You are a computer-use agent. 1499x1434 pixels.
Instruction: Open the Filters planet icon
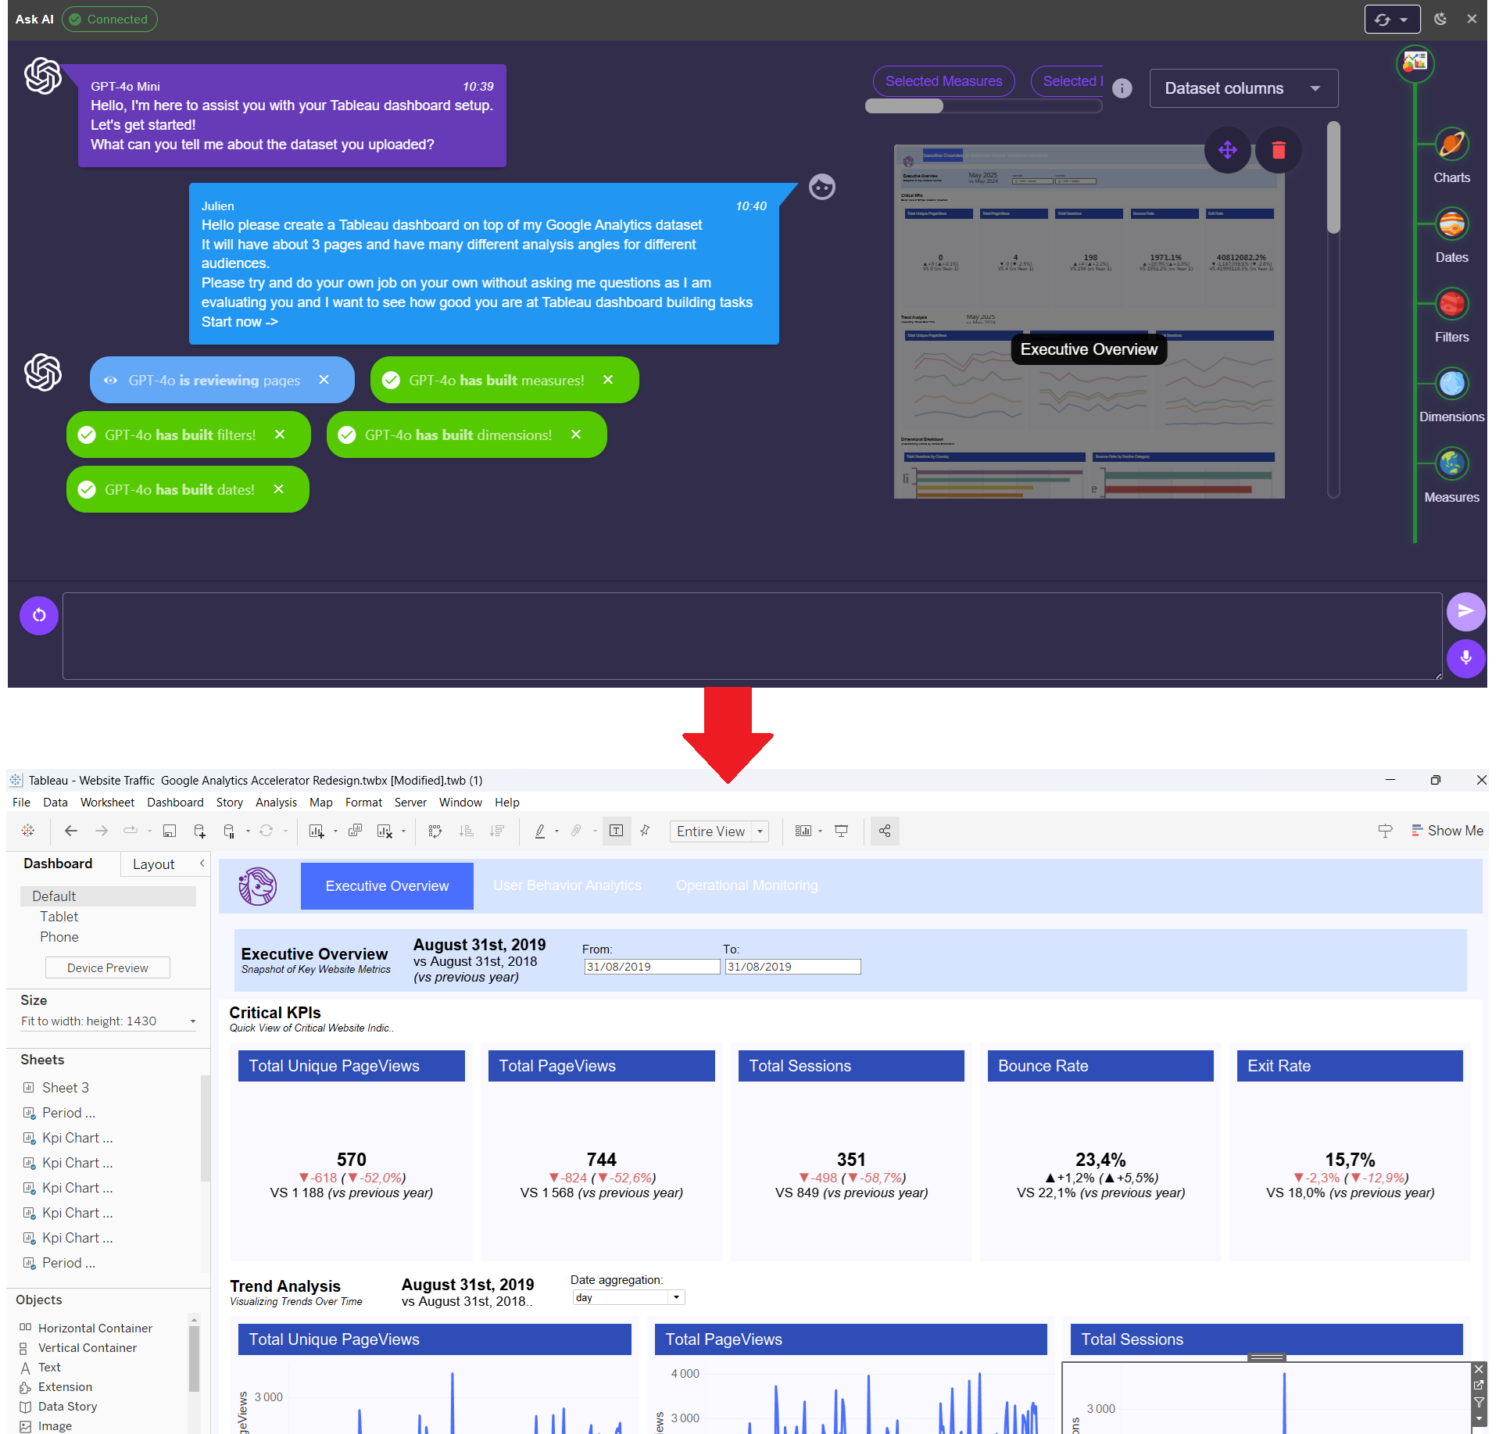click(1451, 304)
